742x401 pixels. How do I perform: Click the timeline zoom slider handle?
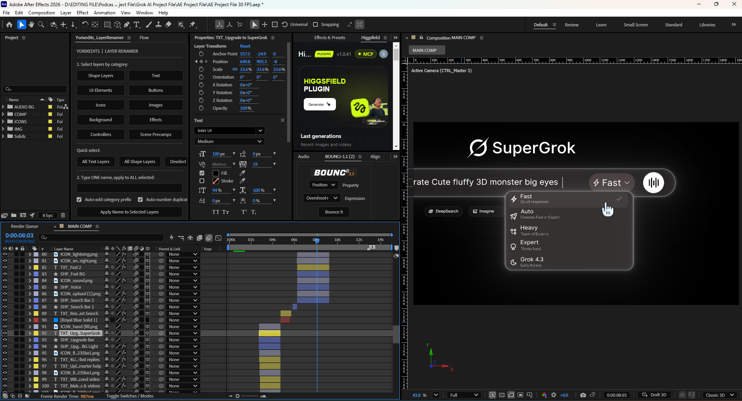(x=238, y=396)
